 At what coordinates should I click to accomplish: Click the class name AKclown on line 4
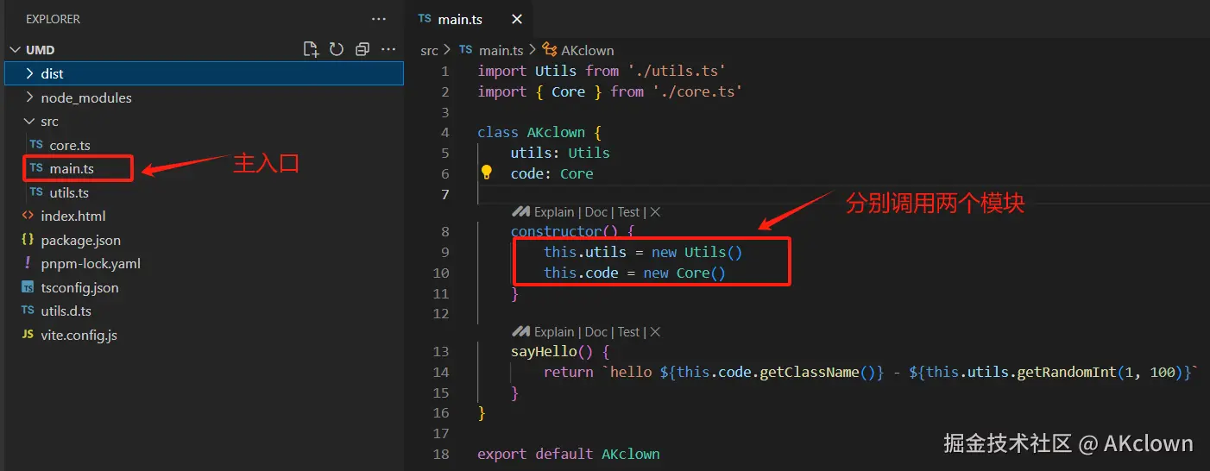click(x=556, y=133)
